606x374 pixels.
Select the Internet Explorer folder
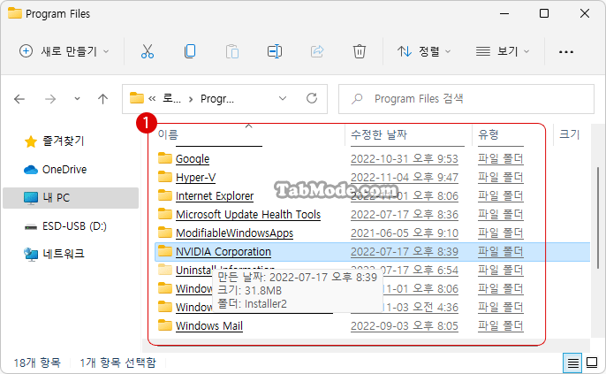[215, 195]
